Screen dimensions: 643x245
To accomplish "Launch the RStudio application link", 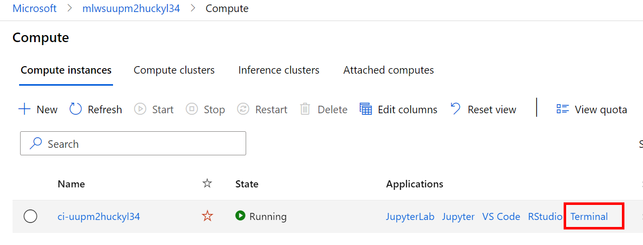I will point(545,216).
